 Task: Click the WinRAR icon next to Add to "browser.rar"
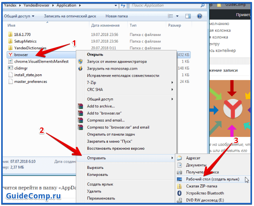(x=80, y=113)
